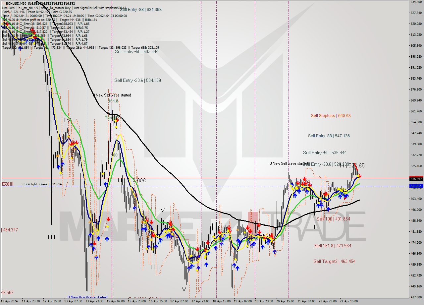Viewport: 424px width, 305px height.
Task: Click the green '161.8' Fibonacci label
Action: [x=113, y=101]
